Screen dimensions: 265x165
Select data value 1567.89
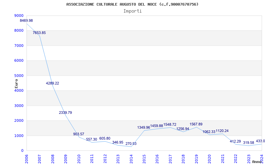(x=196, y=124)
